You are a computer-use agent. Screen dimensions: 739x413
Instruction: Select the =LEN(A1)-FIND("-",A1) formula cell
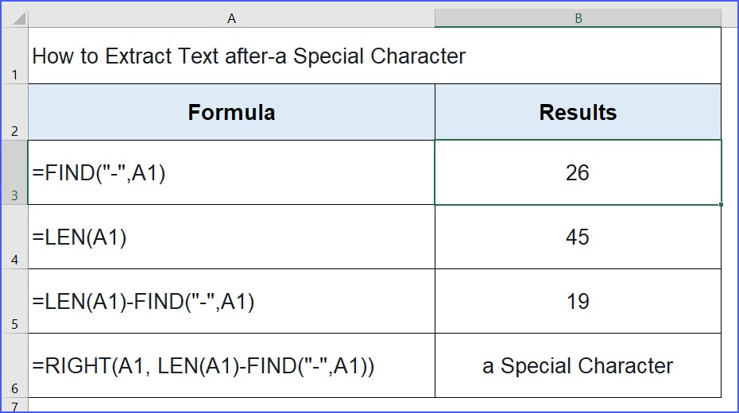click(x=231, y=301)
